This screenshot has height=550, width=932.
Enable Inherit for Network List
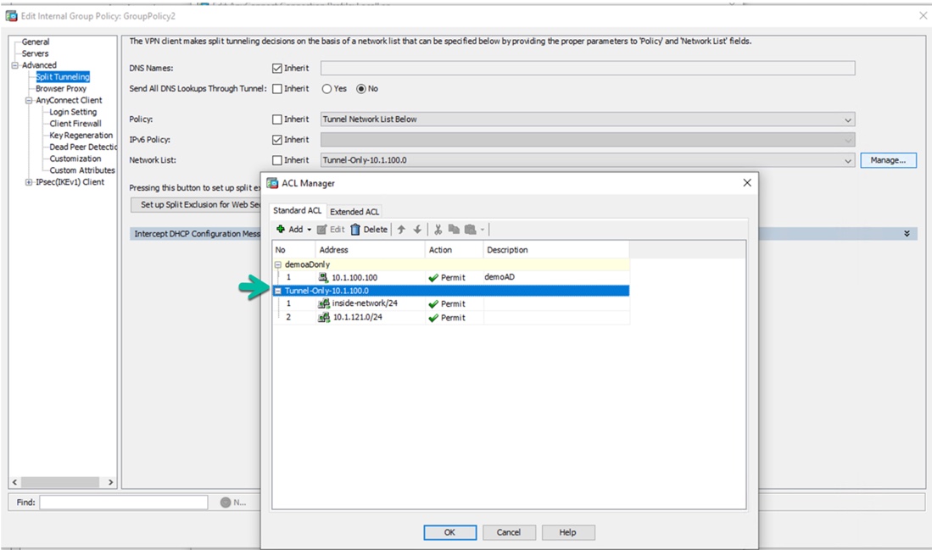click(276, 158)
